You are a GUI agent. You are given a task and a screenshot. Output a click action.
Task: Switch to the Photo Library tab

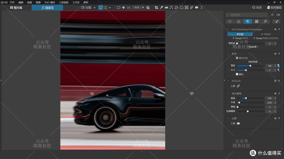pos(16,8)
